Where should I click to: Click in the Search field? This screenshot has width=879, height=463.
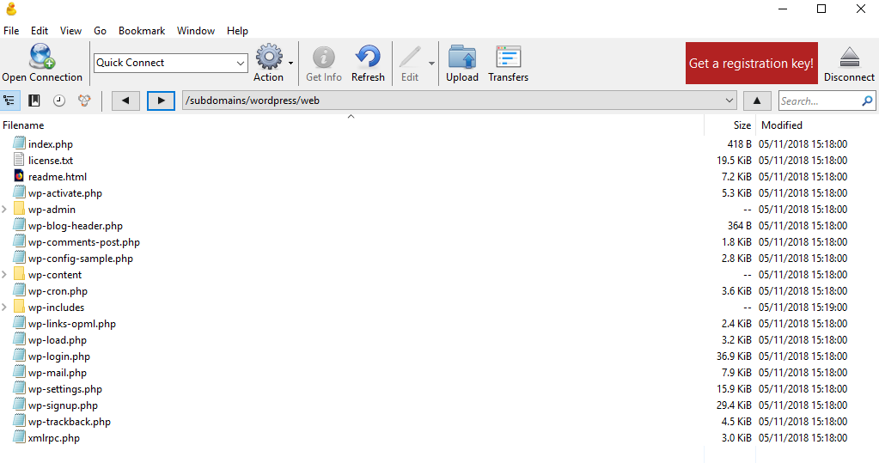pyautogui.click(x=820, y=101)
